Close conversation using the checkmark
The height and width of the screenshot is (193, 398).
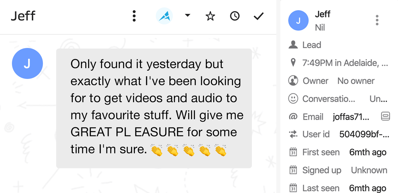(259, 16)
